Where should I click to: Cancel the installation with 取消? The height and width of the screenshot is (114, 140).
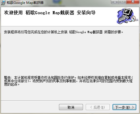point(71,107)
